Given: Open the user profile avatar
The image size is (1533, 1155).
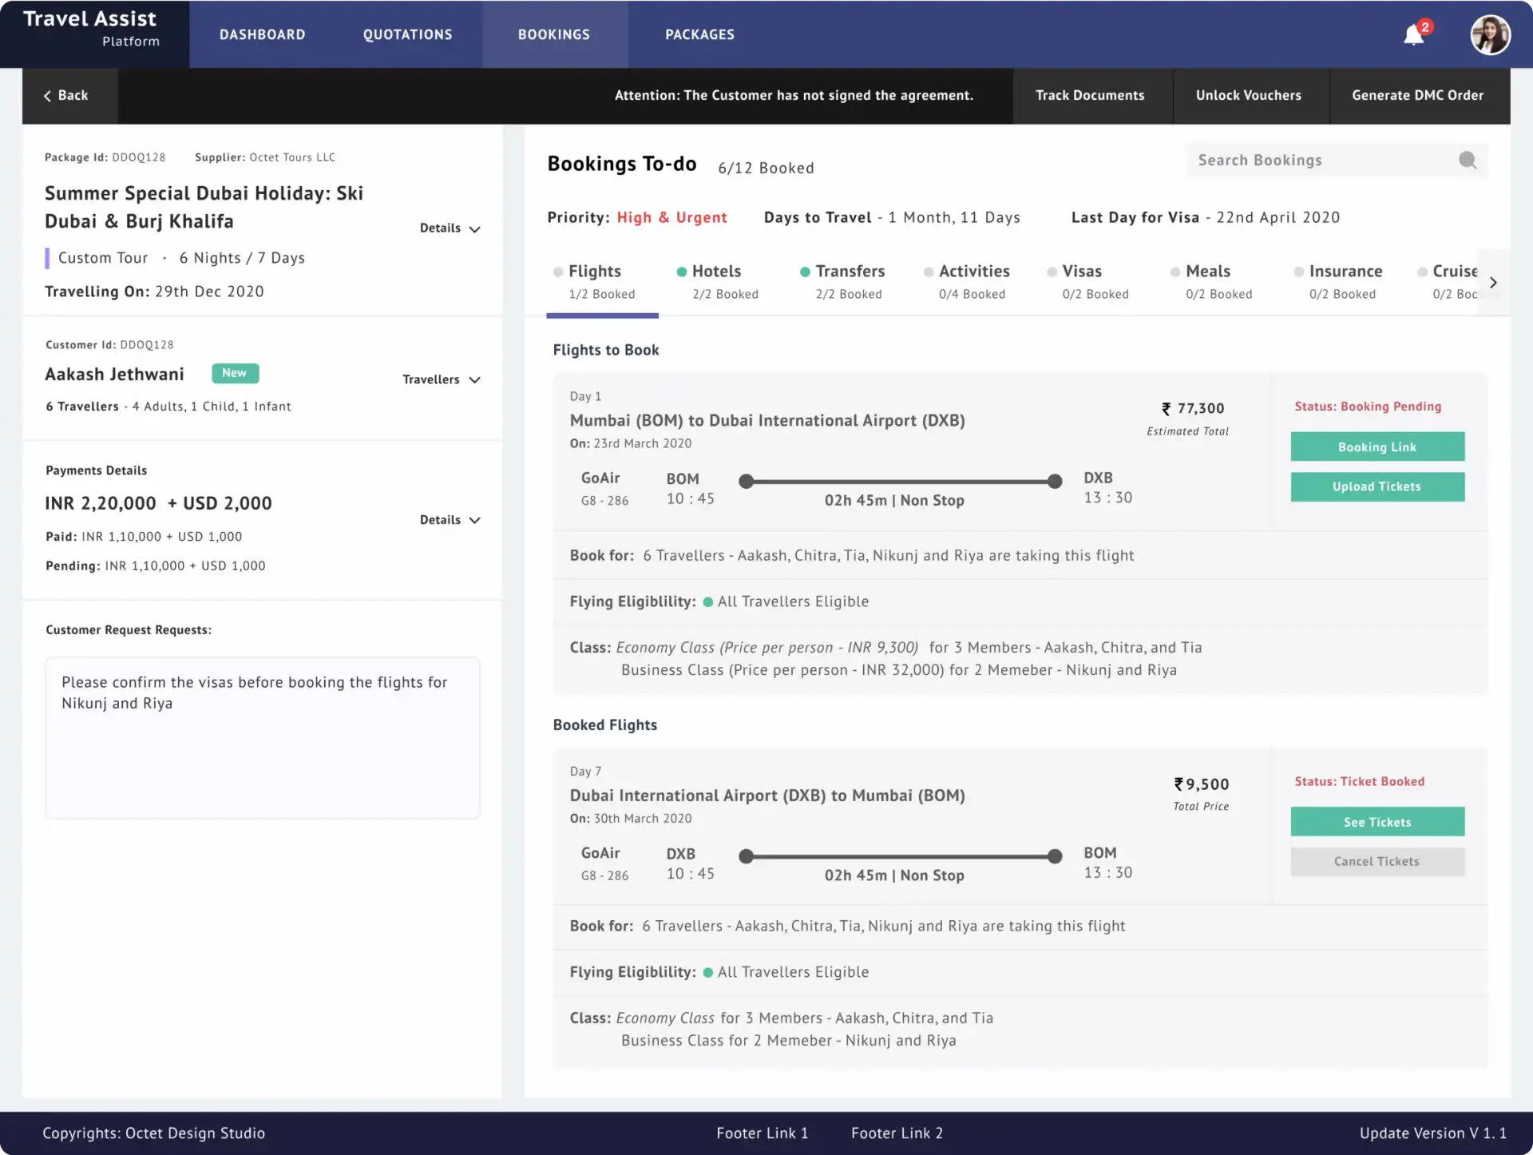Looking at the screenshot, I should coord(1490,34).
